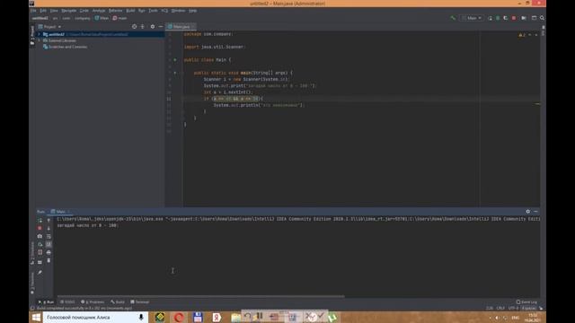This screenshot has width=575, height=323.
Task: Expand the untitled2 project tree node
Action: pyautogui.click(x=40, y=34)
